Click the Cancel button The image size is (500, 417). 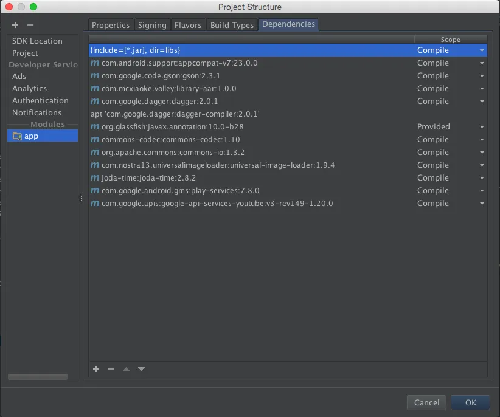coord(426,402)
